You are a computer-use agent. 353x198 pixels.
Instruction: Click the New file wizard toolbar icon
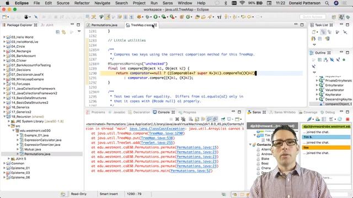4,17
